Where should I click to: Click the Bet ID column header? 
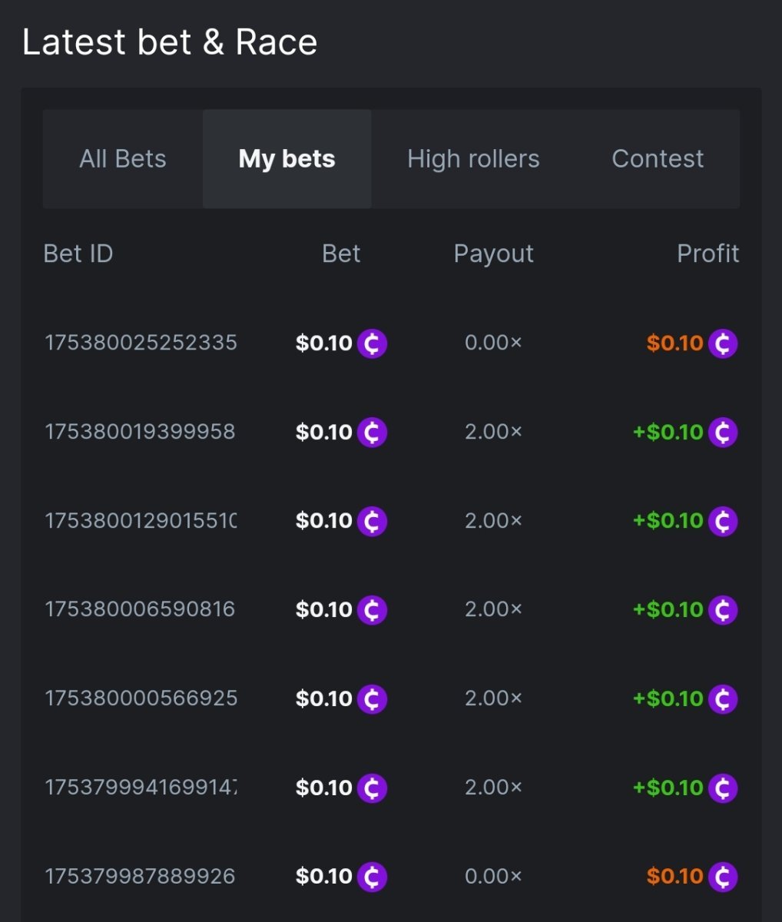[78, 254]
